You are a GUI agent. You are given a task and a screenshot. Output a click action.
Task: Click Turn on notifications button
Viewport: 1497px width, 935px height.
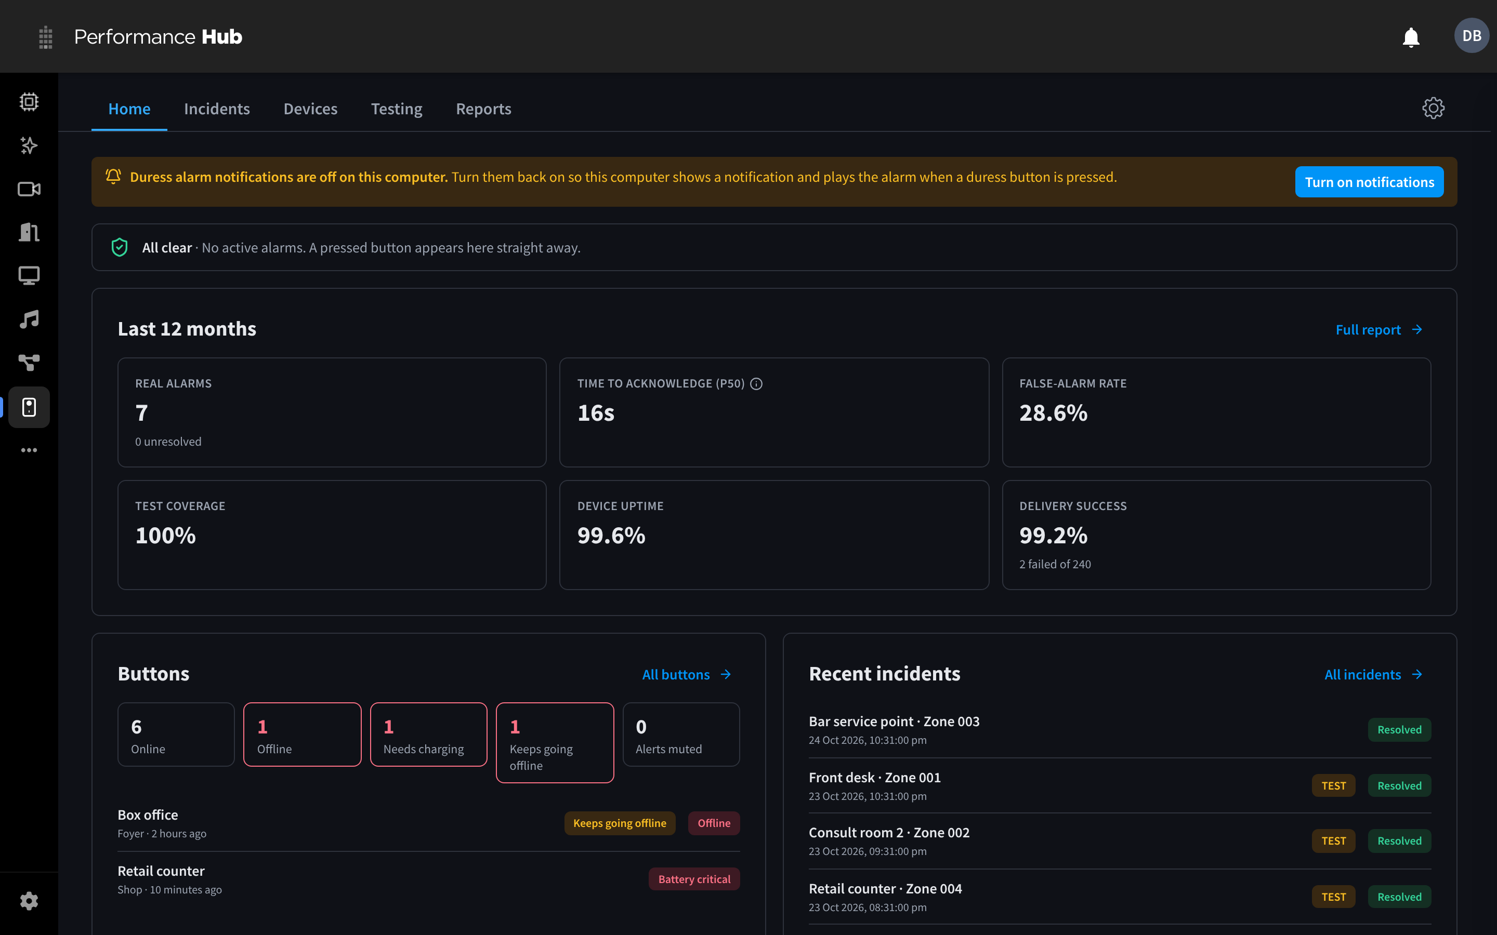click(1369, 182)
